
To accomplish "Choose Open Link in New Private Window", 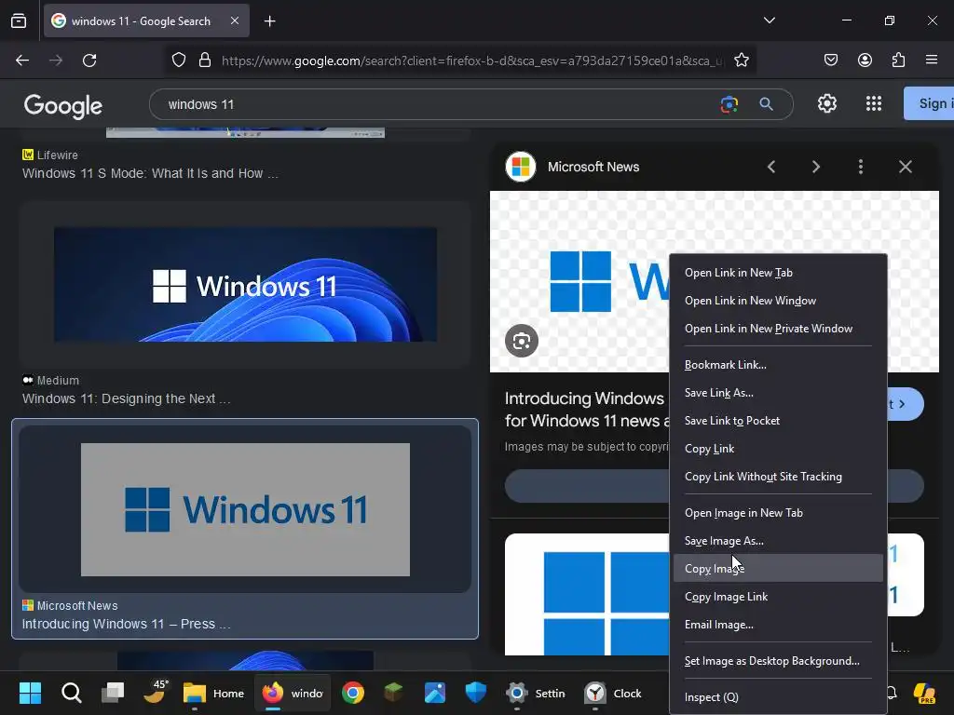I will 778,329.
